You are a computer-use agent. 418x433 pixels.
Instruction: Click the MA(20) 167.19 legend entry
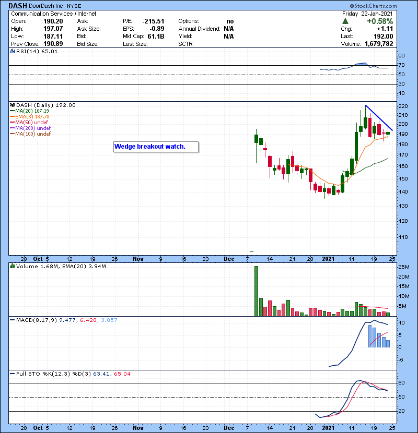(32, 111)
